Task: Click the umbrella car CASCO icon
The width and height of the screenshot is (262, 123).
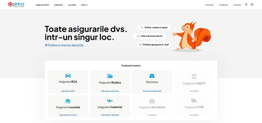Action: (x=194, y=77)
